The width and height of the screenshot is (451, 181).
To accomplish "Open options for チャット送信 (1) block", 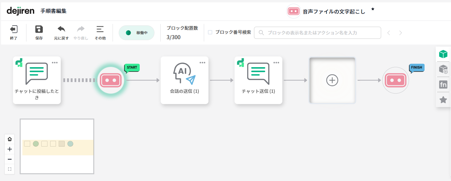I will pos(276,62).
